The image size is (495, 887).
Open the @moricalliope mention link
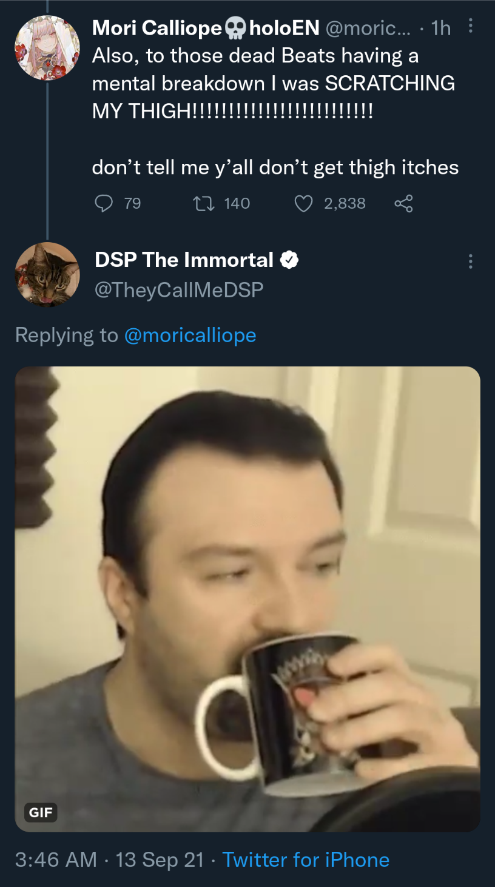point(190,335)
